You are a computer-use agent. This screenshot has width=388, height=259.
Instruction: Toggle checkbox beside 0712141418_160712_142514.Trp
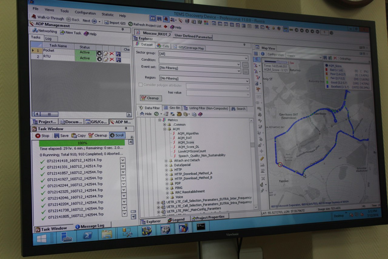[x=123, y=160]
